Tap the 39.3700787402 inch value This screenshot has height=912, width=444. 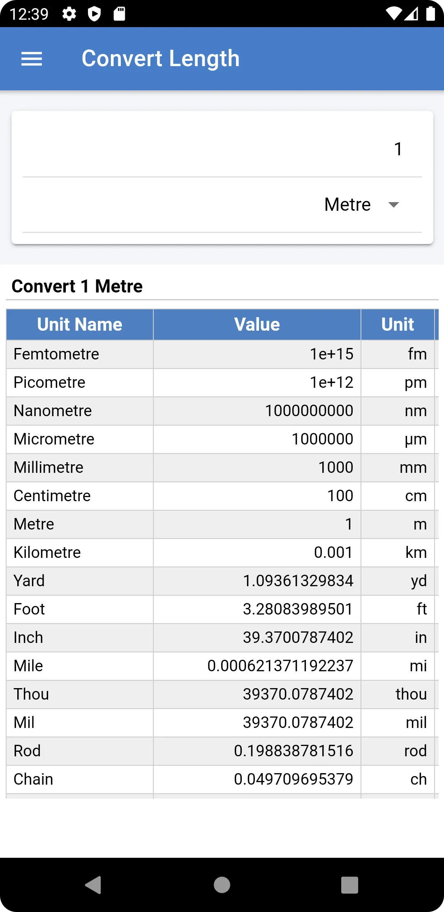pos(298,638)
